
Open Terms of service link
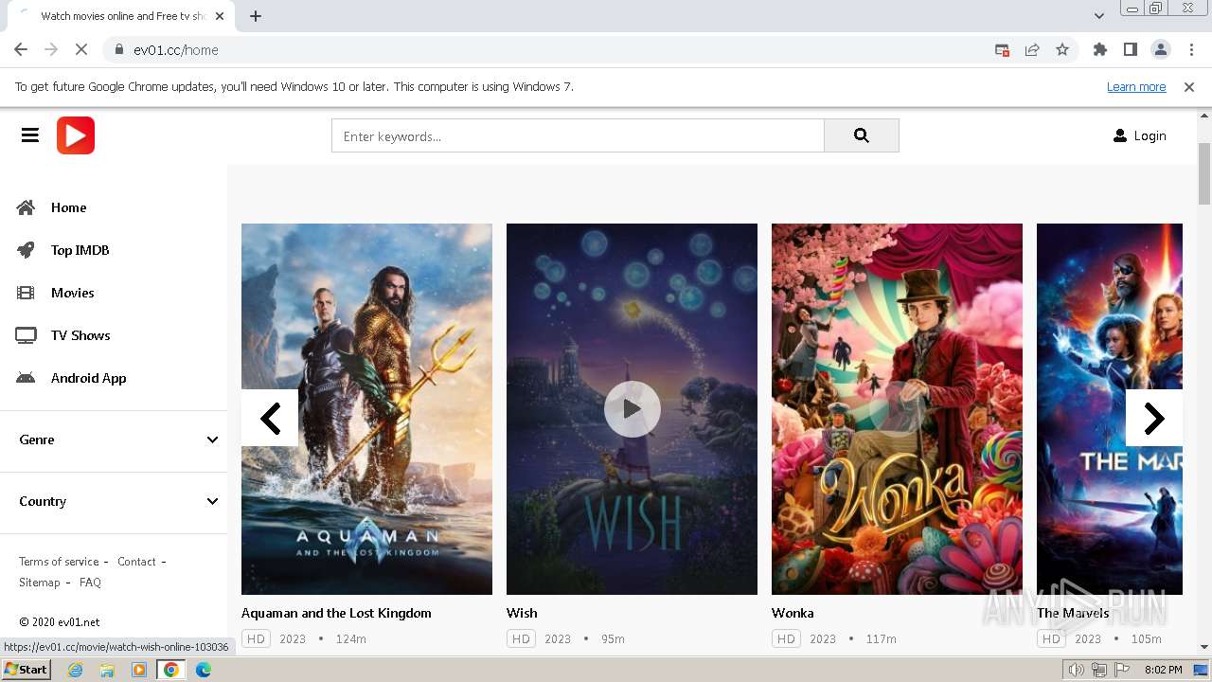(59, 562)
